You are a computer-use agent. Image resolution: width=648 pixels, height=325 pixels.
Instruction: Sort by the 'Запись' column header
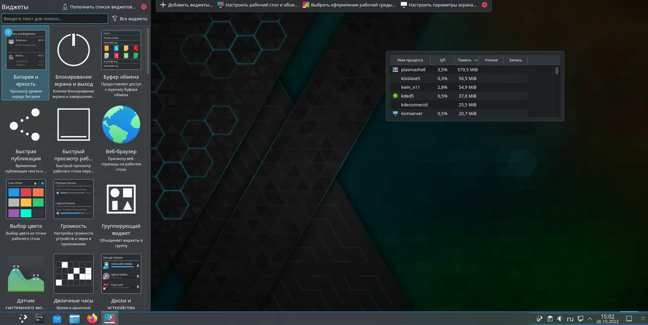pos(515,60)
